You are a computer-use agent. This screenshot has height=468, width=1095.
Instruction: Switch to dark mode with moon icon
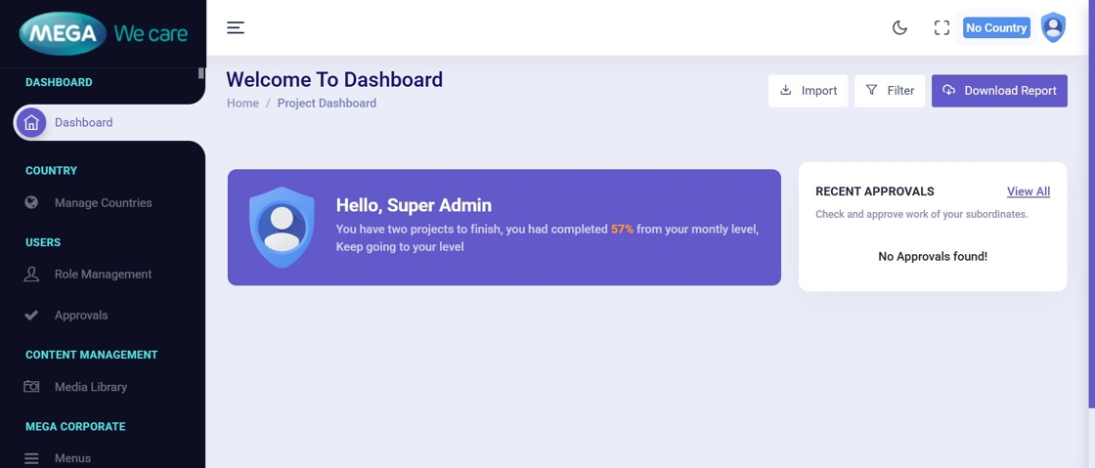(x=899, y=27)
